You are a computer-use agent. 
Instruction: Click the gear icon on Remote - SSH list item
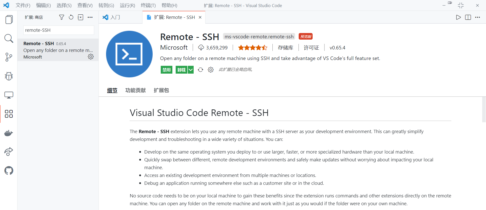91,57
